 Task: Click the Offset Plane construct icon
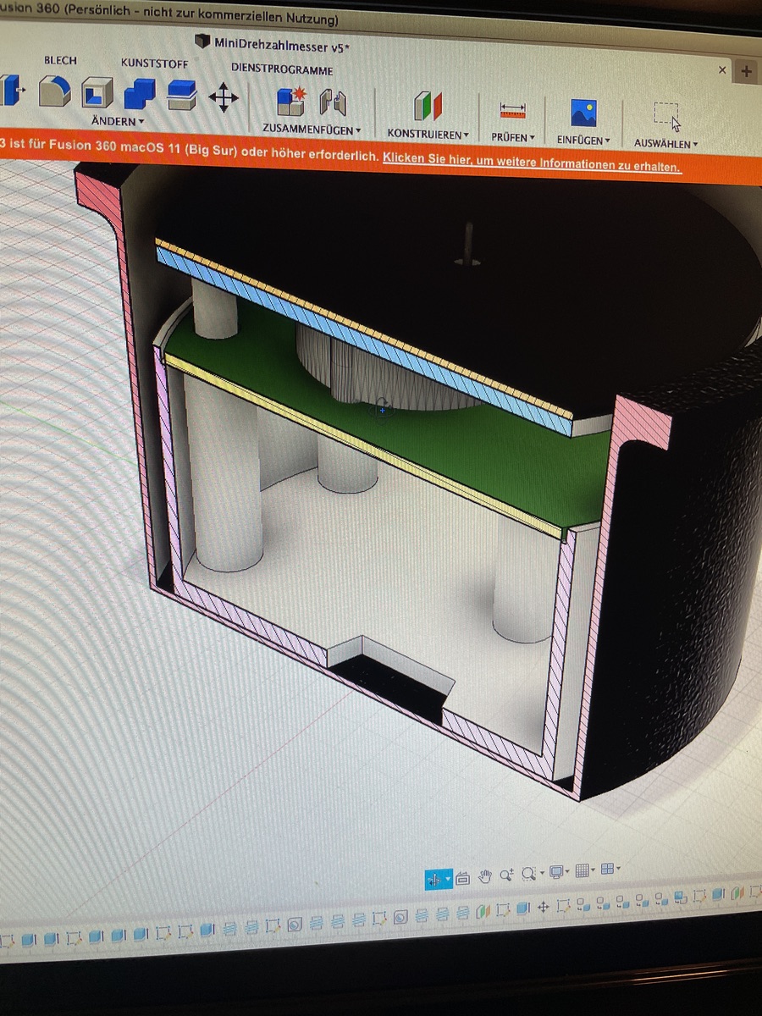tap(428, 107)
